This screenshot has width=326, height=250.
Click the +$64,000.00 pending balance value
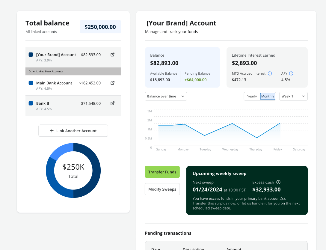(x=195, y=80)
